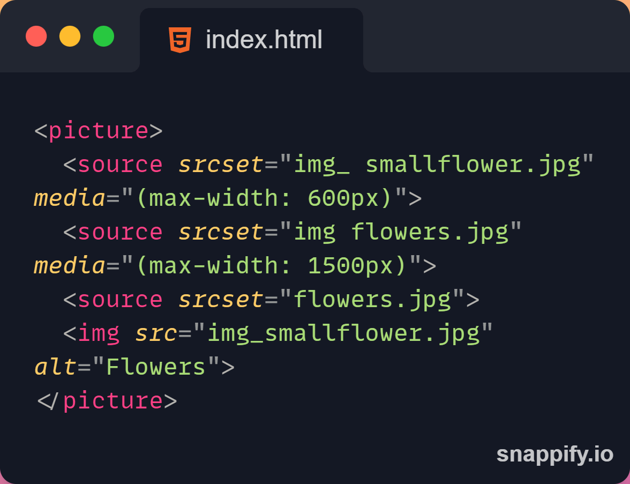Viewport: 630px width, 484px height.
Task: Place cursor on the closing picture tag
Action: point(112,401)
